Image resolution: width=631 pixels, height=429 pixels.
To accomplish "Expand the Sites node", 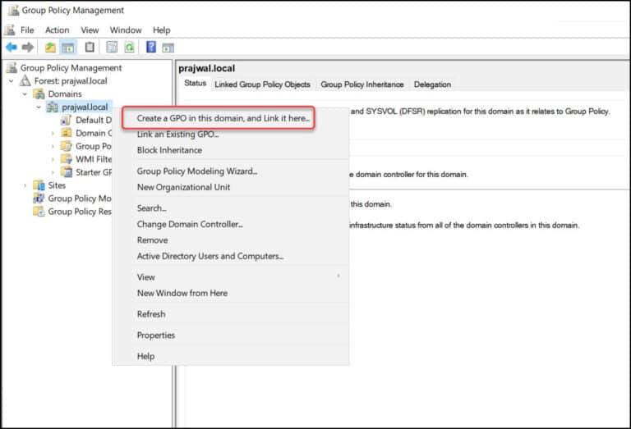I will click(25, 185).
